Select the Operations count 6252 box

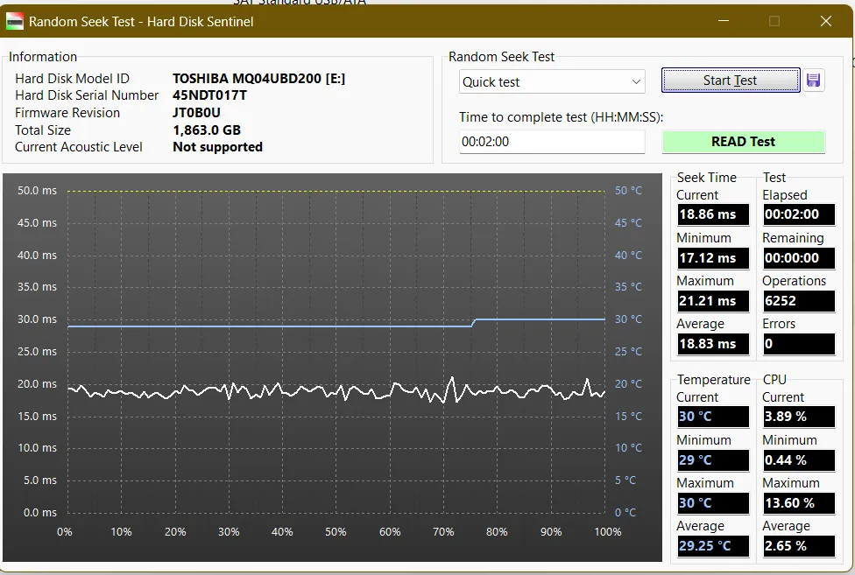point(798,301)
